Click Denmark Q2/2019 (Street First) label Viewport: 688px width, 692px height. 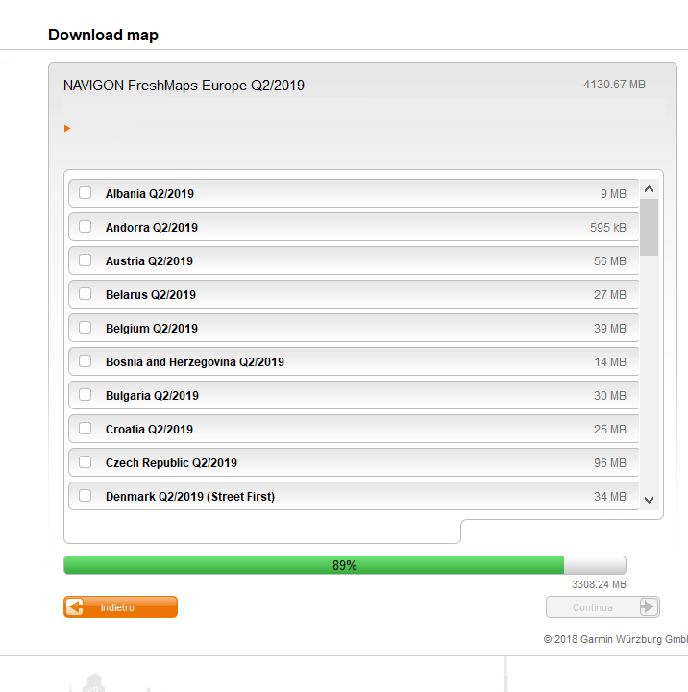coord(190,497)
